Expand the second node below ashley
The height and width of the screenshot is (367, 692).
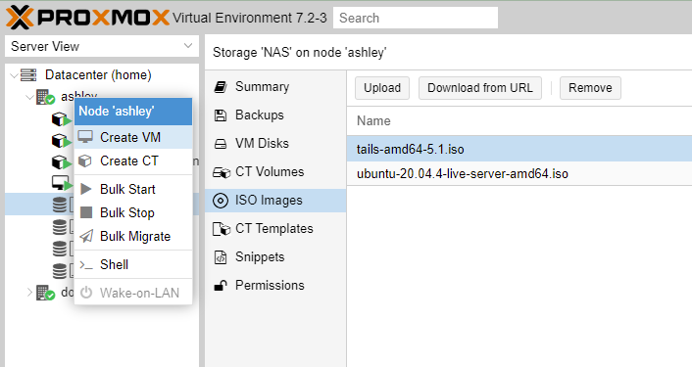29,292
